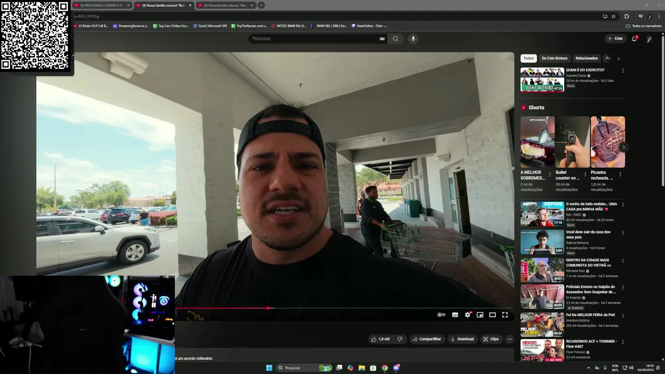Show the next Shorts with the arrow
The width and height of the screenshot is (665, 374).
point(623,147)
